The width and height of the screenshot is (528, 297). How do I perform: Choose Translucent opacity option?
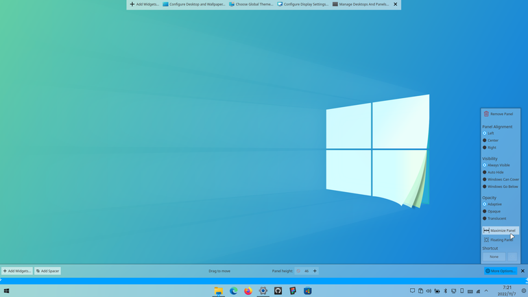coord(494,219)
